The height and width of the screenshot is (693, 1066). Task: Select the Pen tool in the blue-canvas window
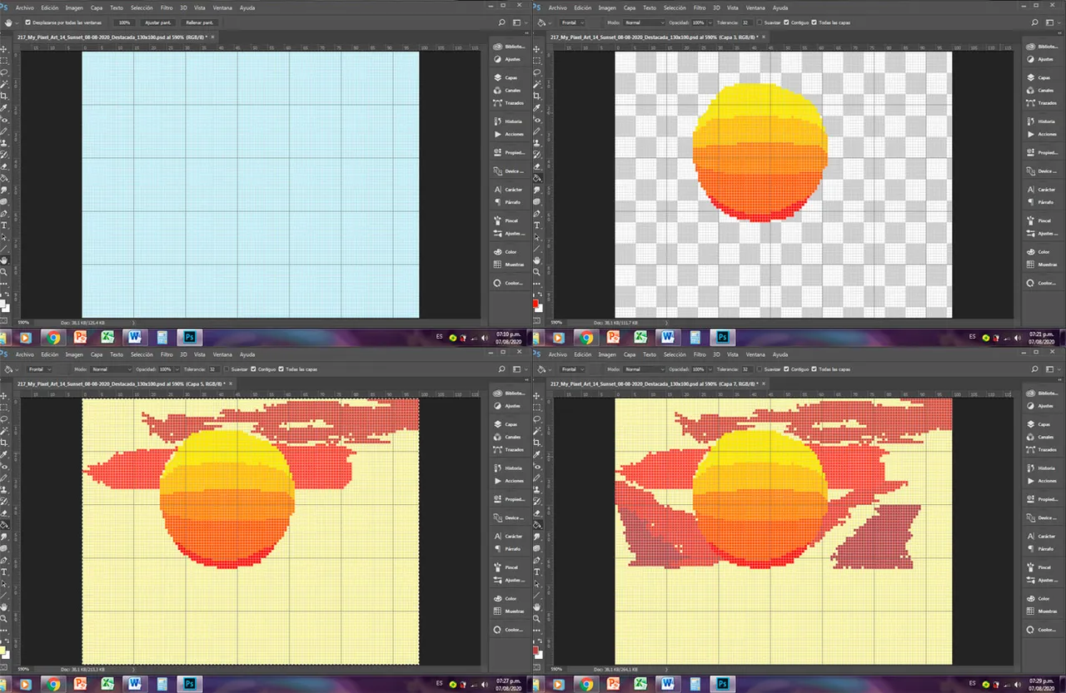click(x=4, y=214)
